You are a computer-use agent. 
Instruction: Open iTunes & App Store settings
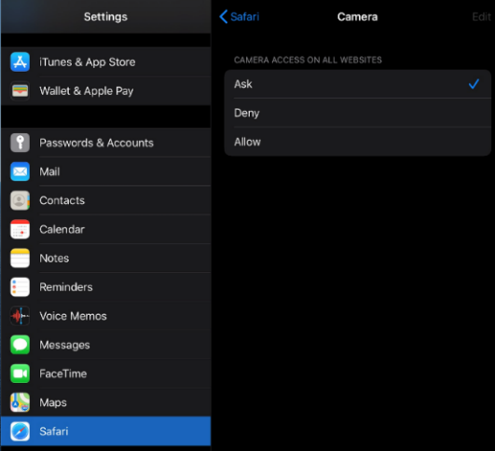pyautogui.click(x=105, y=61)
